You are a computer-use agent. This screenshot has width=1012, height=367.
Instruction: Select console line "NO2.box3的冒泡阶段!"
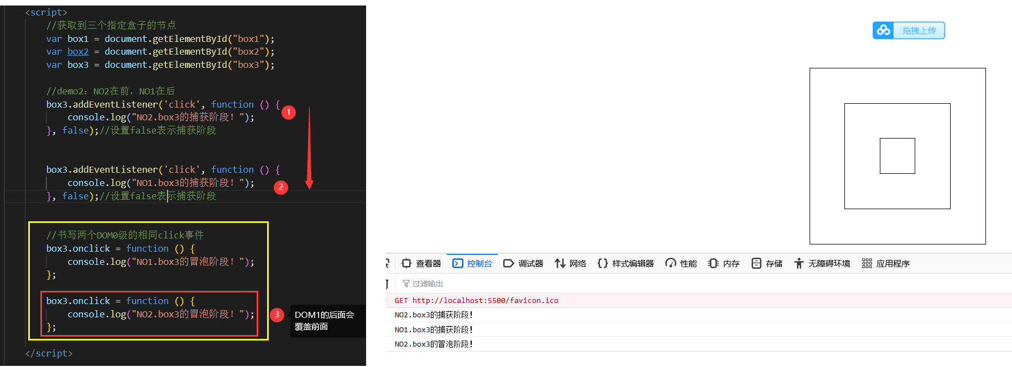pos(434,344)
